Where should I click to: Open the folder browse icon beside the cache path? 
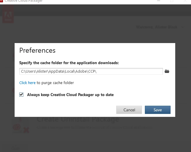coord(167,71)
